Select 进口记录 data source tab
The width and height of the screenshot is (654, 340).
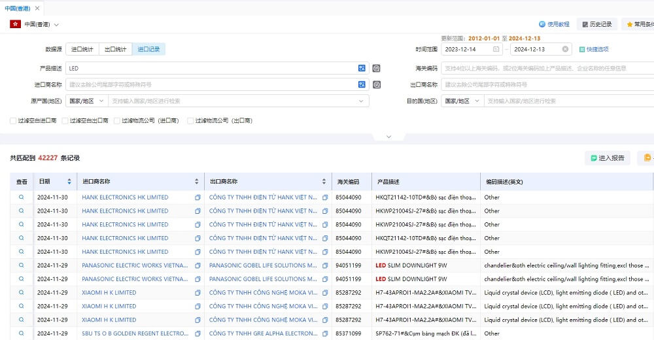point(149,49)
